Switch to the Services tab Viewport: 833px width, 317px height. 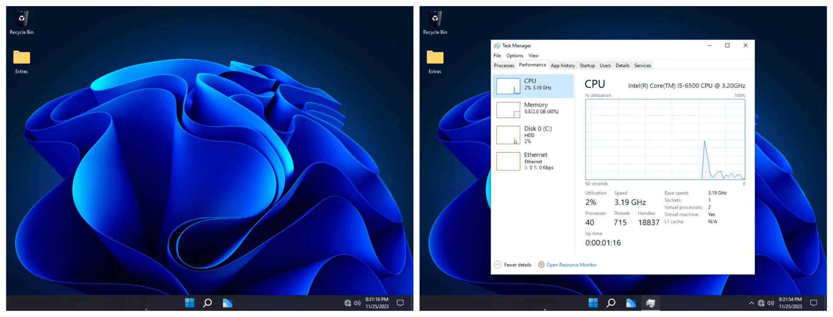(643, 66)
